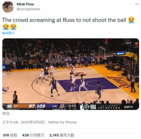Open the Twitter for iPhone source link
141x139 pixels.
(62, 122)
